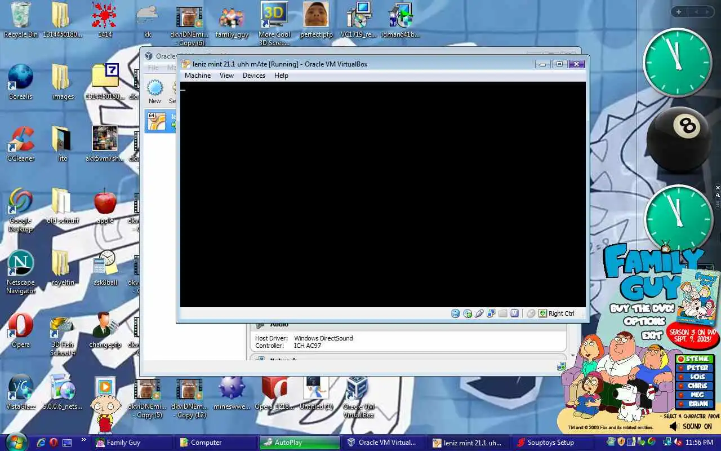Click the Manager details scrollbar down arrow

(573, 356)
